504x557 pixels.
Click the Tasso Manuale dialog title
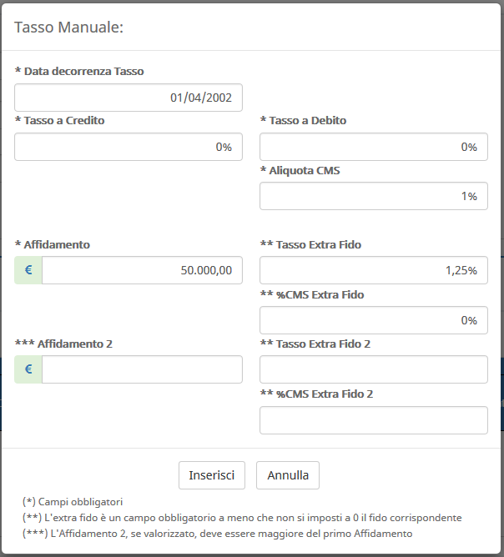(68, 28)
